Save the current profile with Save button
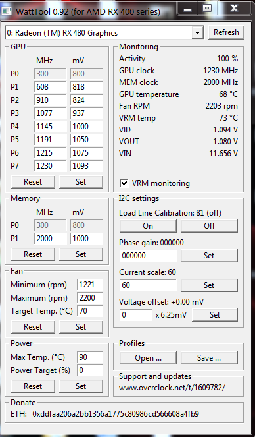 click(209, 358)
